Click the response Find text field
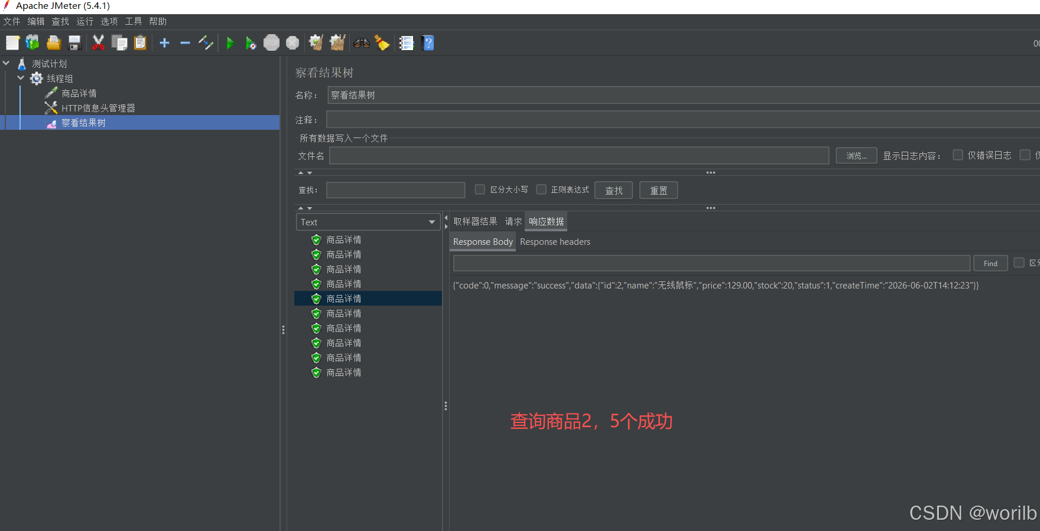This screenshot has width=1040, height=531. [x=711, y=263]
